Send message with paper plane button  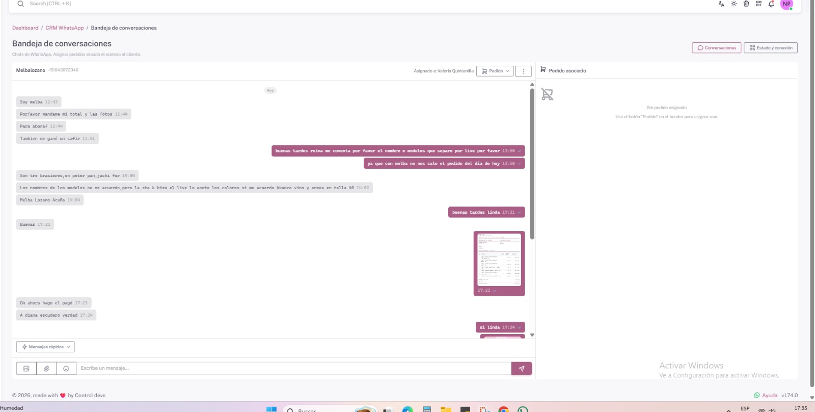[521, 369]
